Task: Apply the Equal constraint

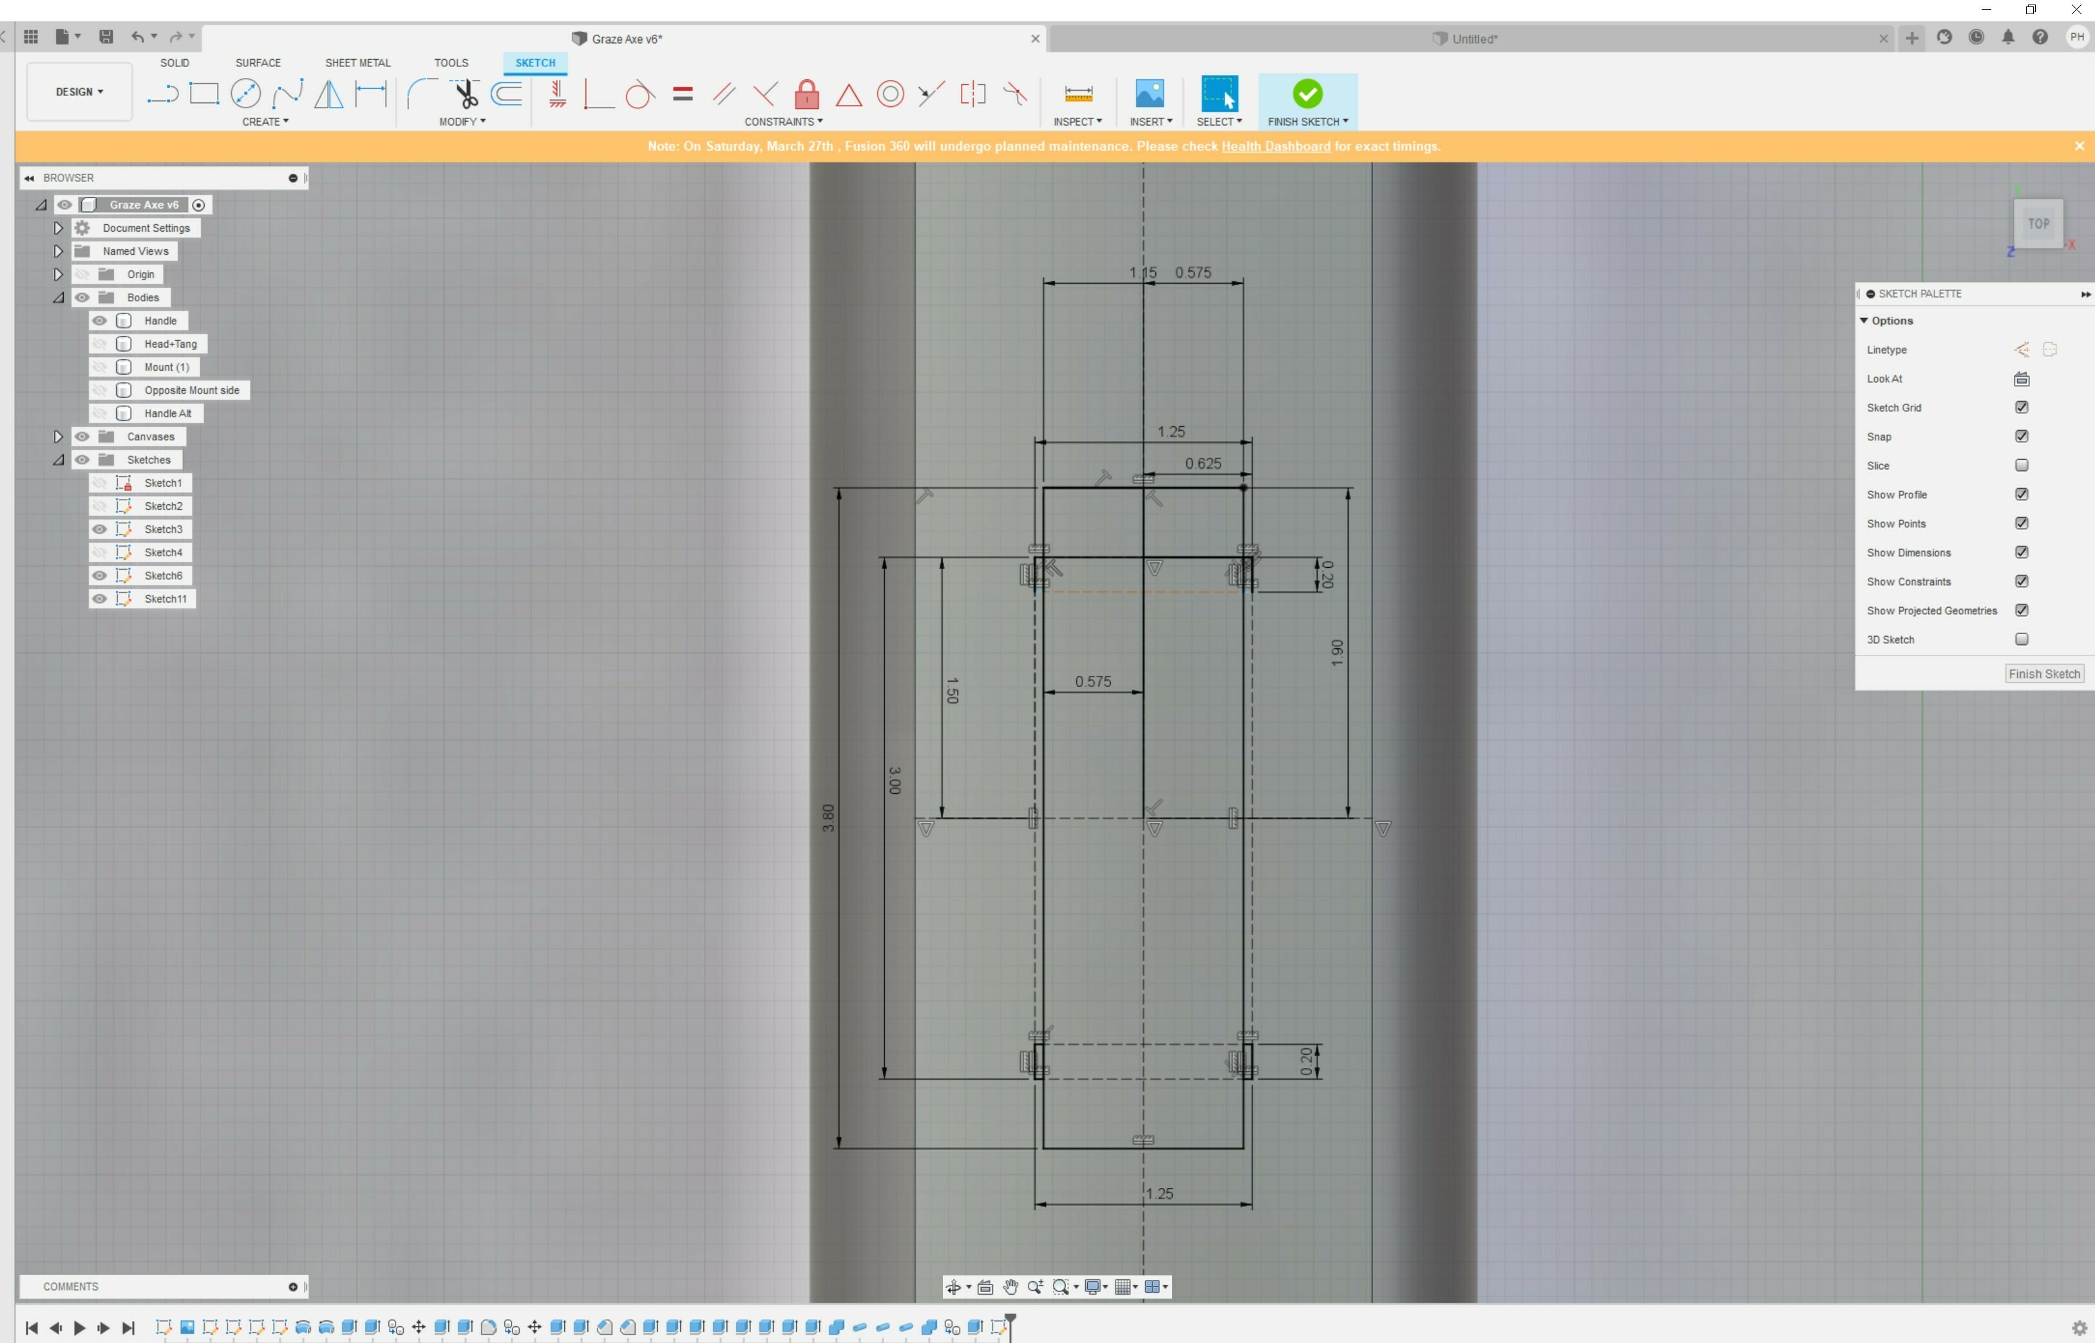Action: tap(683, 93)
